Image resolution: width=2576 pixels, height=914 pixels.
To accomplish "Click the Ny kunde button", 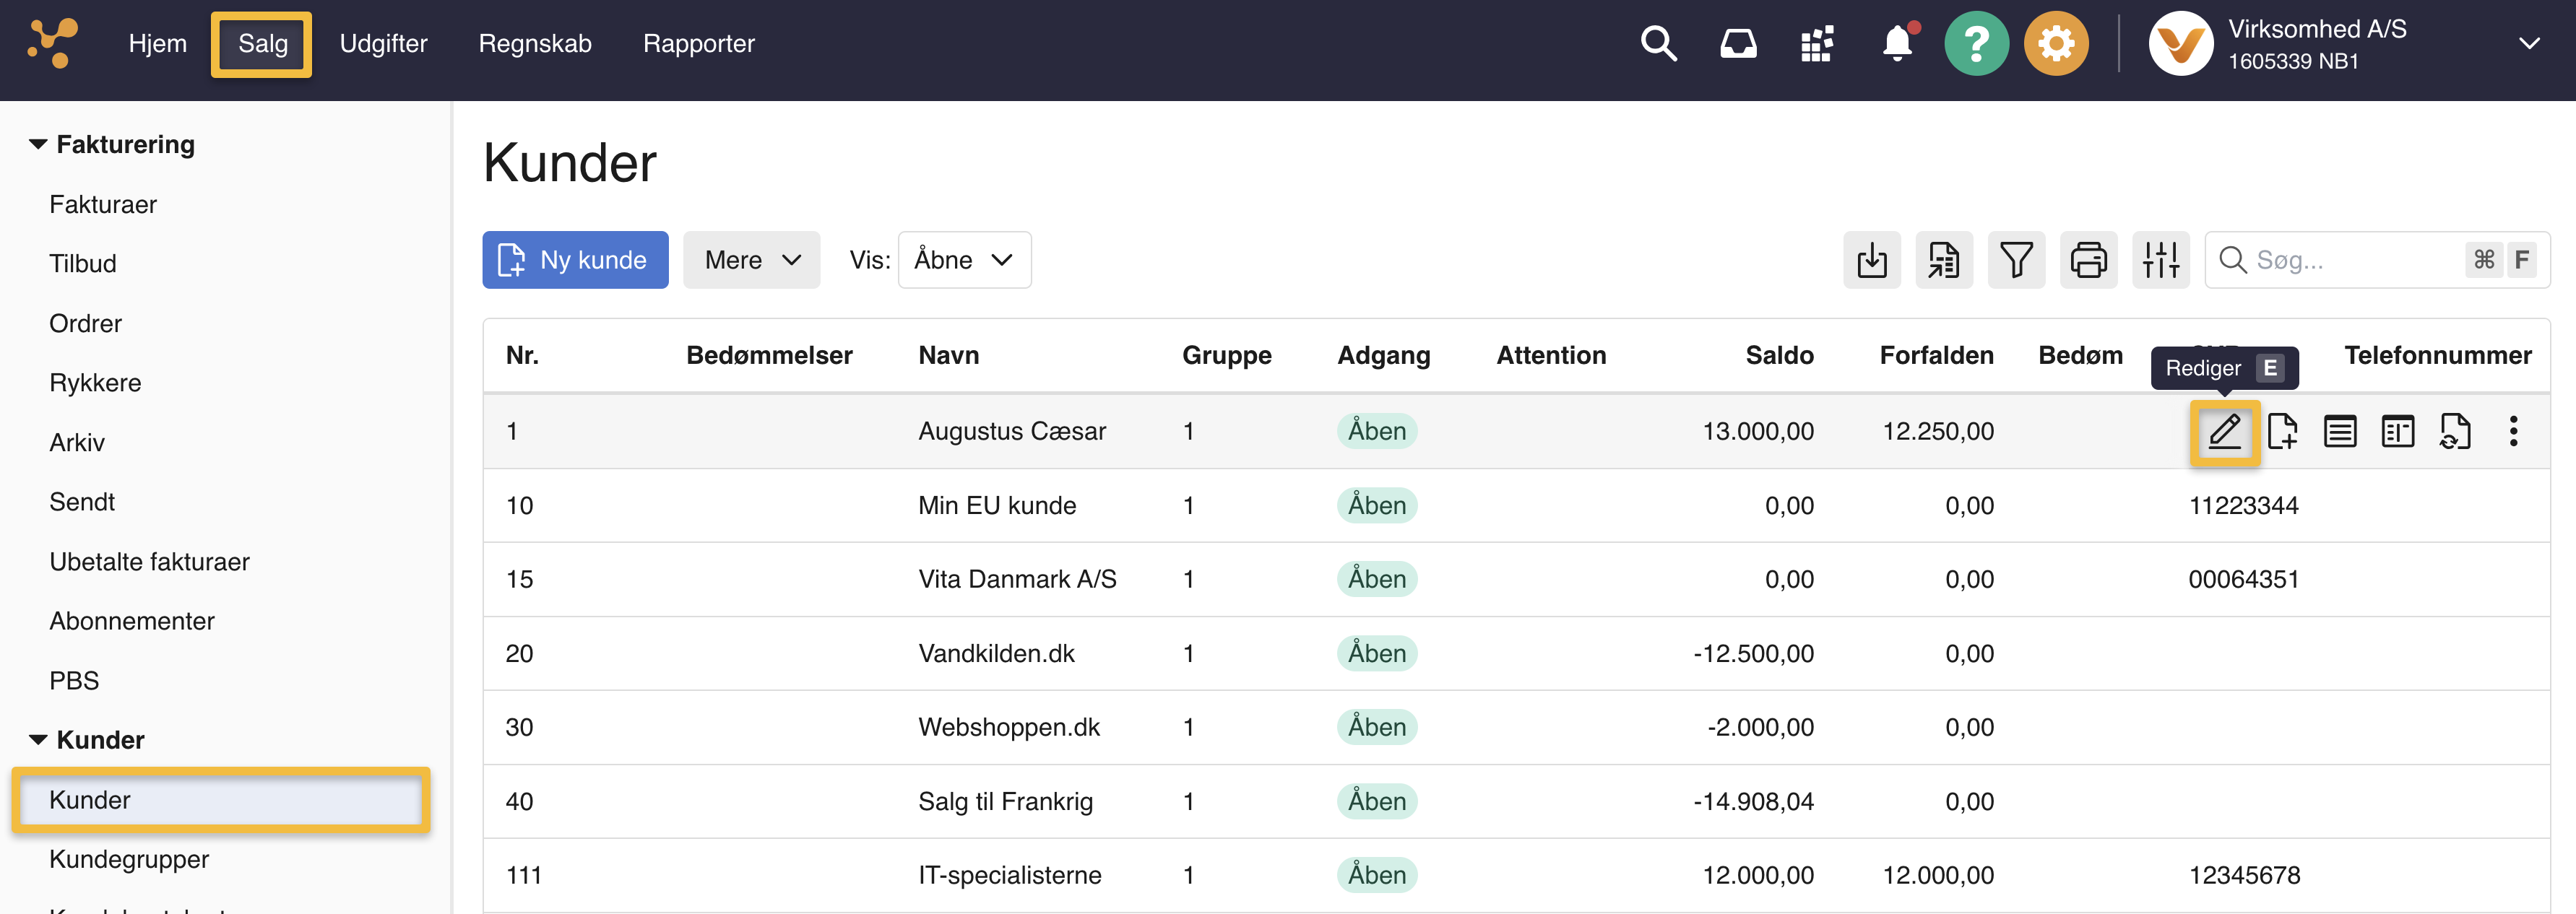I will tap(575, 261).
